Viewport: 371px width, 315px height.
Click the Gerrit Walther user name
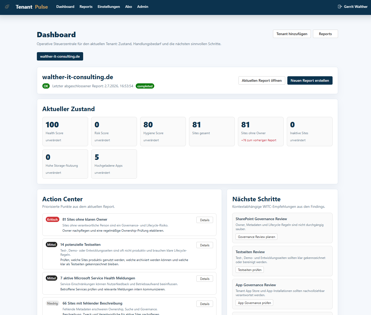356,7
